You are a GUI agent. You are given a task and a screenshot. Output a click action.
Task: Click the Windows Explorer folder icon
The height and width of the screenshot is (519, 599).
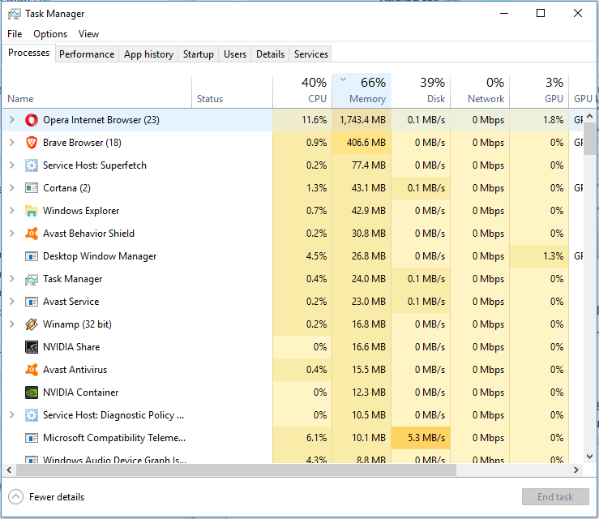(32, 211)
